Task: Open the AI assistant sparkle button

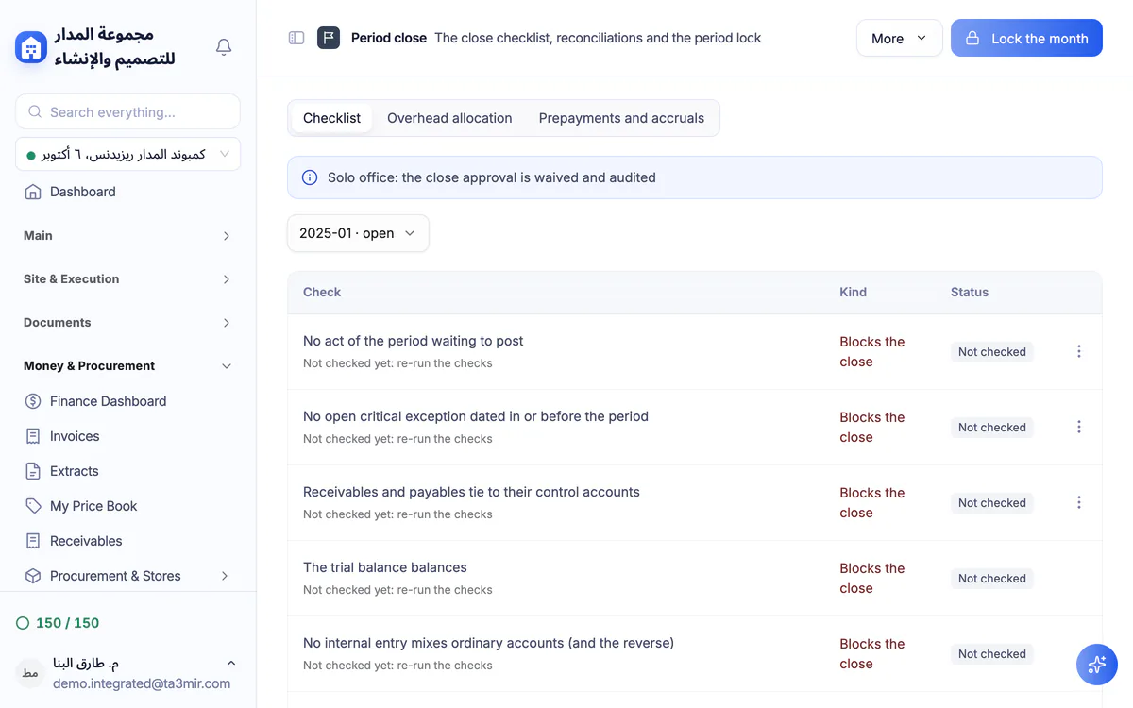Action: point(1097,665)
